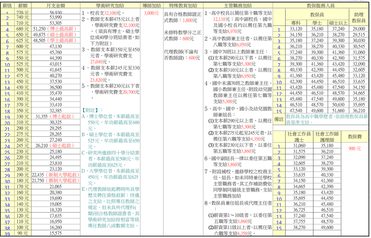Click the 薪級 column header
371x238 pixels.
(7, 5)
